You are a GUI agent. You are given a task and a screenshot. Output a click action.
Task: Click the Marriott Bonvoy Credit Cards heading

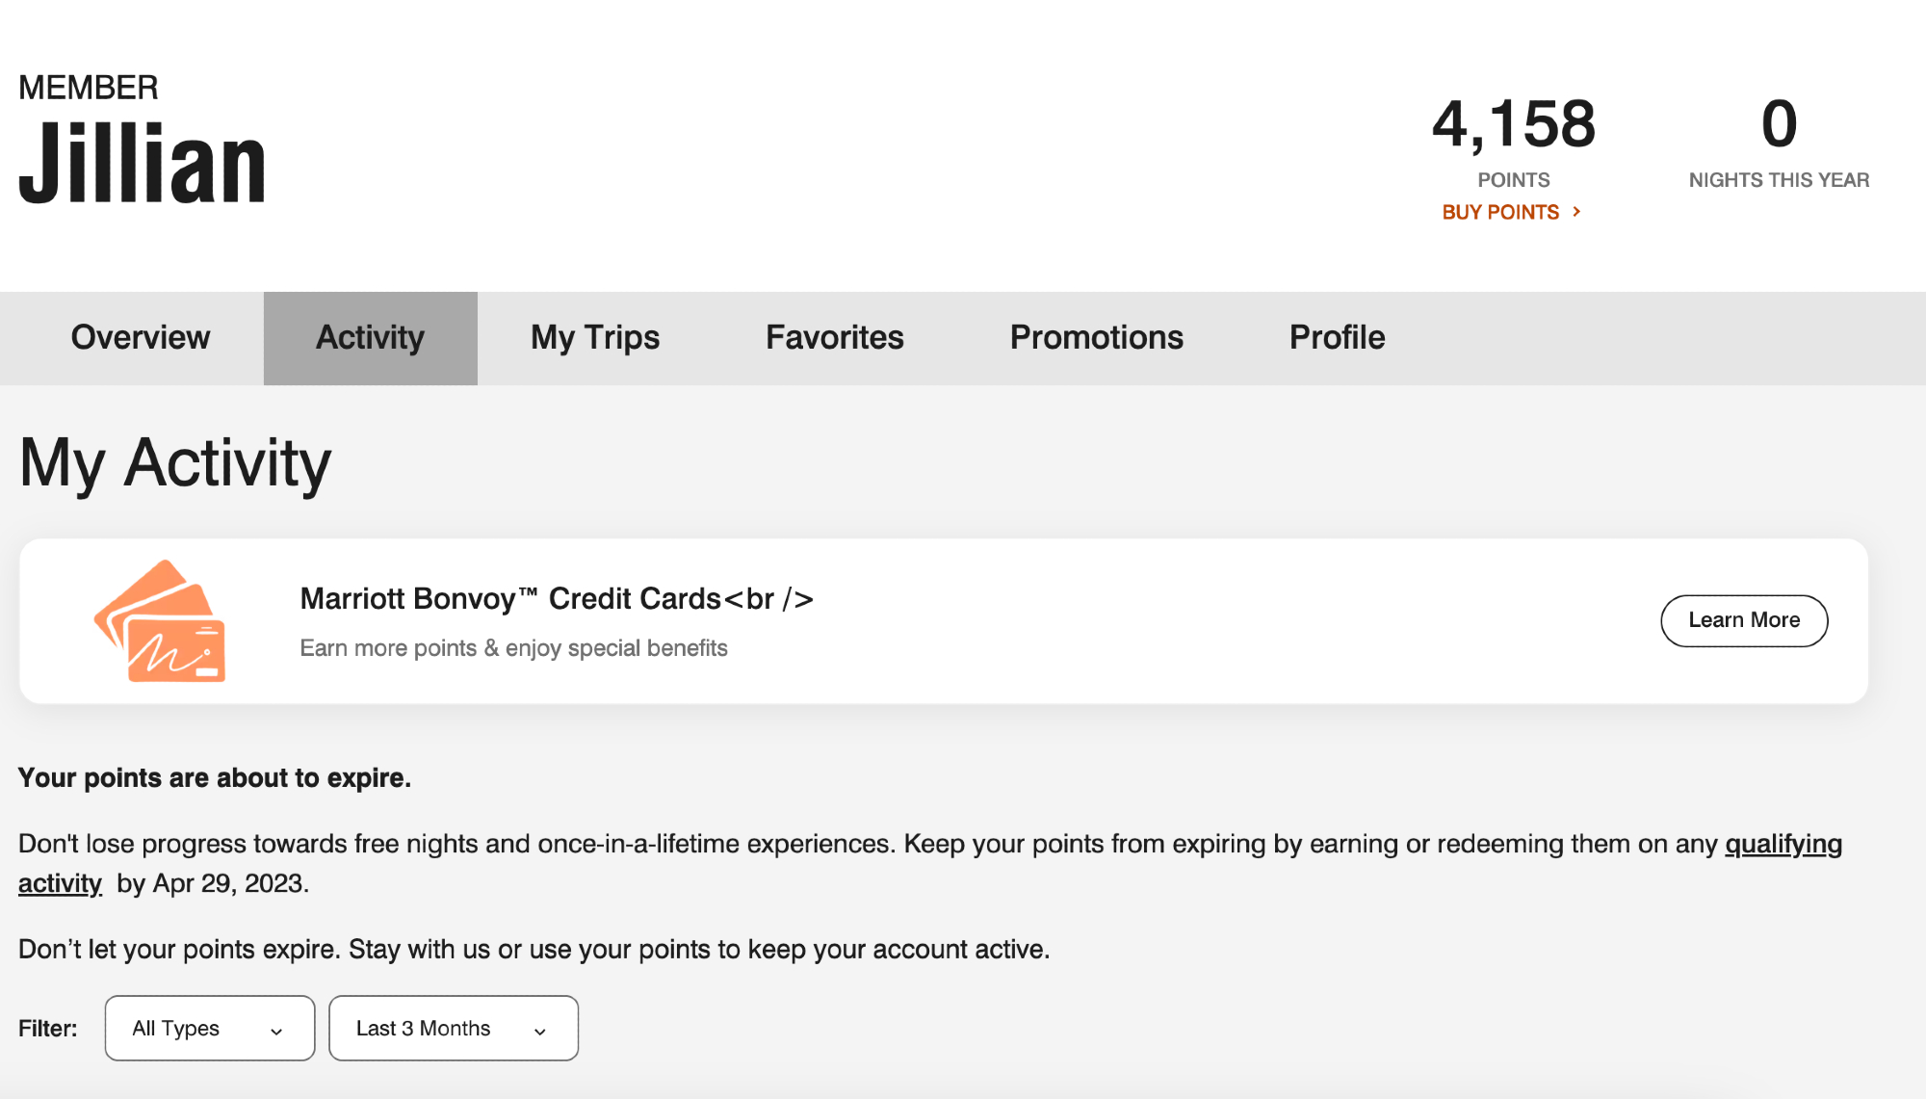tap(557, 599)
